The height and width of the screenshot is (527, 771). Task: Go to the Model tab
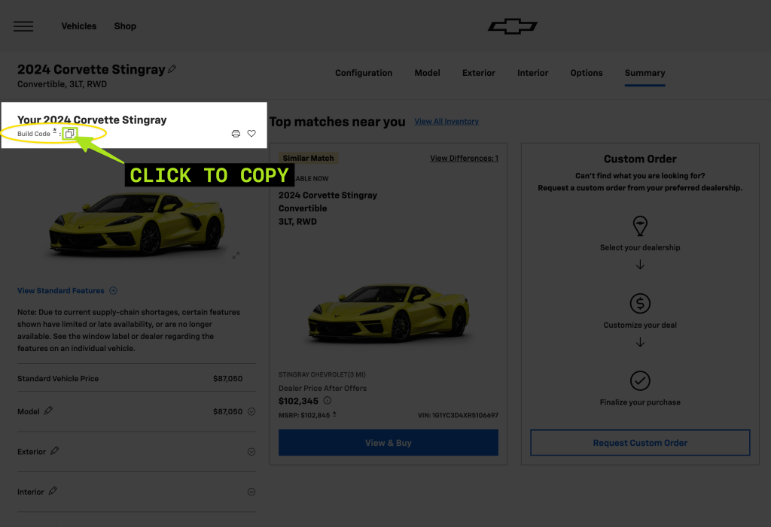click(x=427, y=73)
